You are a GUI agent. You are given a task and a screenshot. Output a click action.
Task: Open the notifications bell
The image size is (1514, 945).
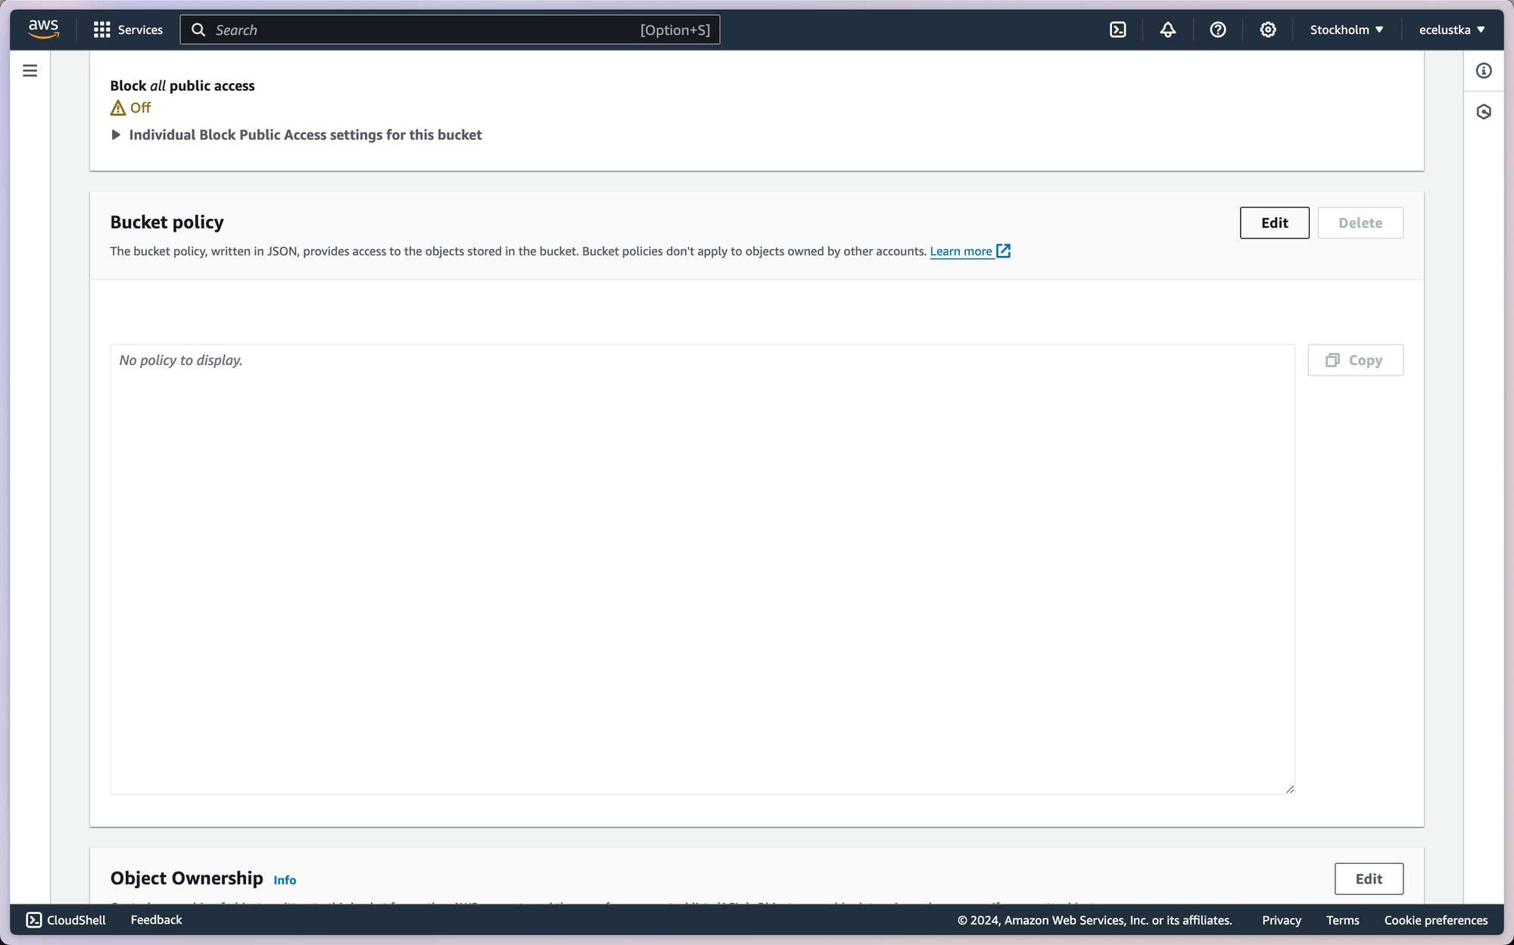[x=1167, y=30]
